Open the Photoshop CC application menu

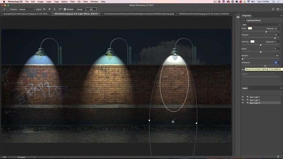coord(15,2)
